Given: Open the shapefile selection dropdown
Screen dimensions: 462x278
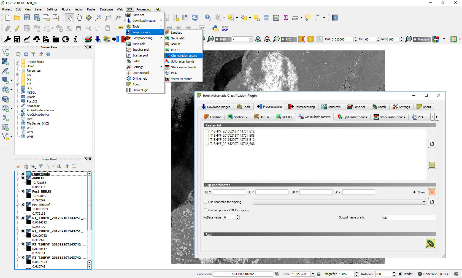Looking at the screenshot, I should pyautogui.click(x=424, y=202).
